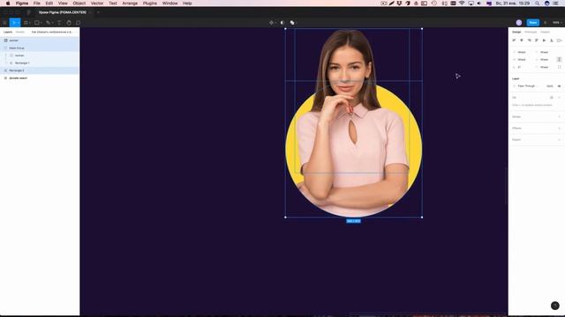
Task: Click the Align vertical centers icon
Action: (x=544, y=41)
